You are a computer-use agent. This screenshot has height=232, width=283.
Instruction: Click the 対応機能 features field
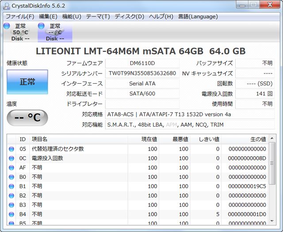(190, 125)
